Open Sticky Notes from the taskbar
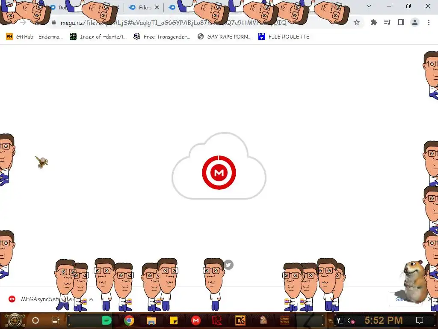Viewport: 438px width, 329px height. coord(174,320)
